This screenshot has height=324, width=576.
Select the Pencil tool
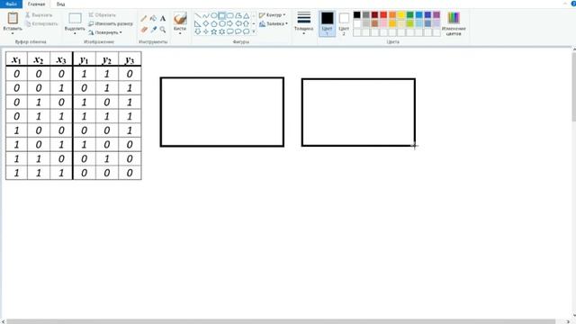coord(144,18)
